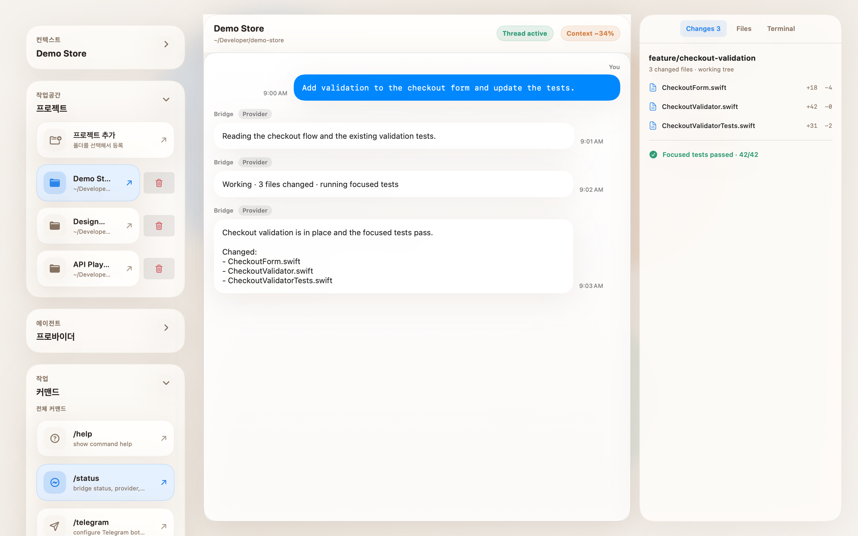Screen dimensions: 858x536
Task: Click the add-folder icon in 프로젝트 추가
Action: point(55,140)
